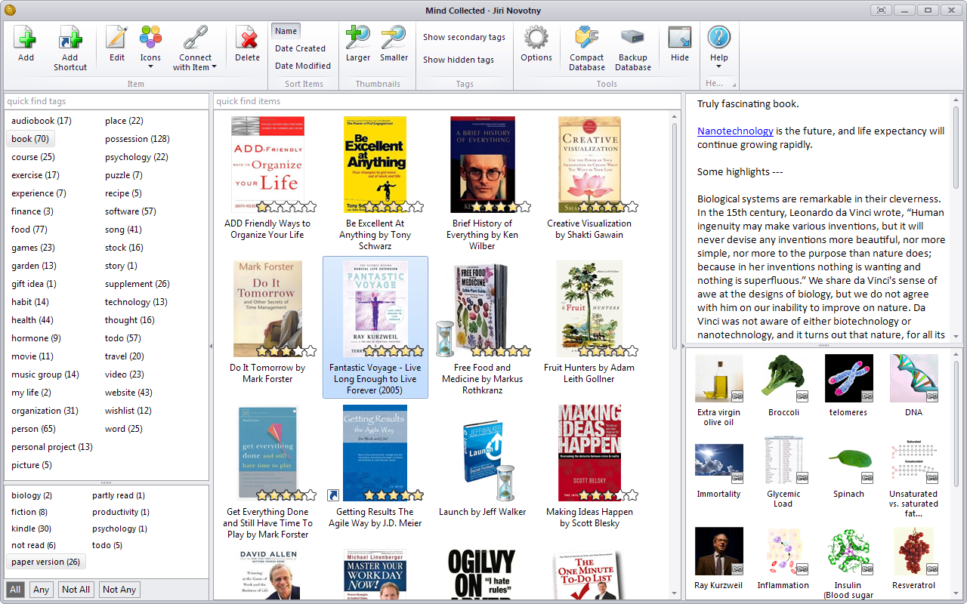Click the Hide ribbon icon
Image resolution: width=967 pixels, height=604 pixels.
[680, 37]
